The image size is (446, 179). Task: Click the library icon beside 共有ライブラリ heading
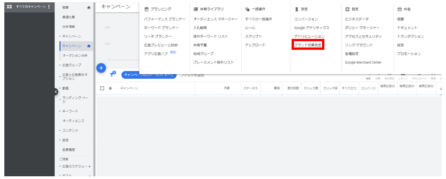[x=195, y=9]
